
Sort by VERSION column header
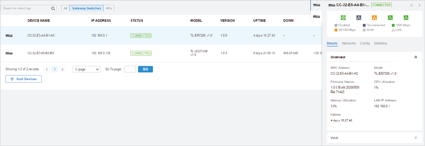coord(227,21)
